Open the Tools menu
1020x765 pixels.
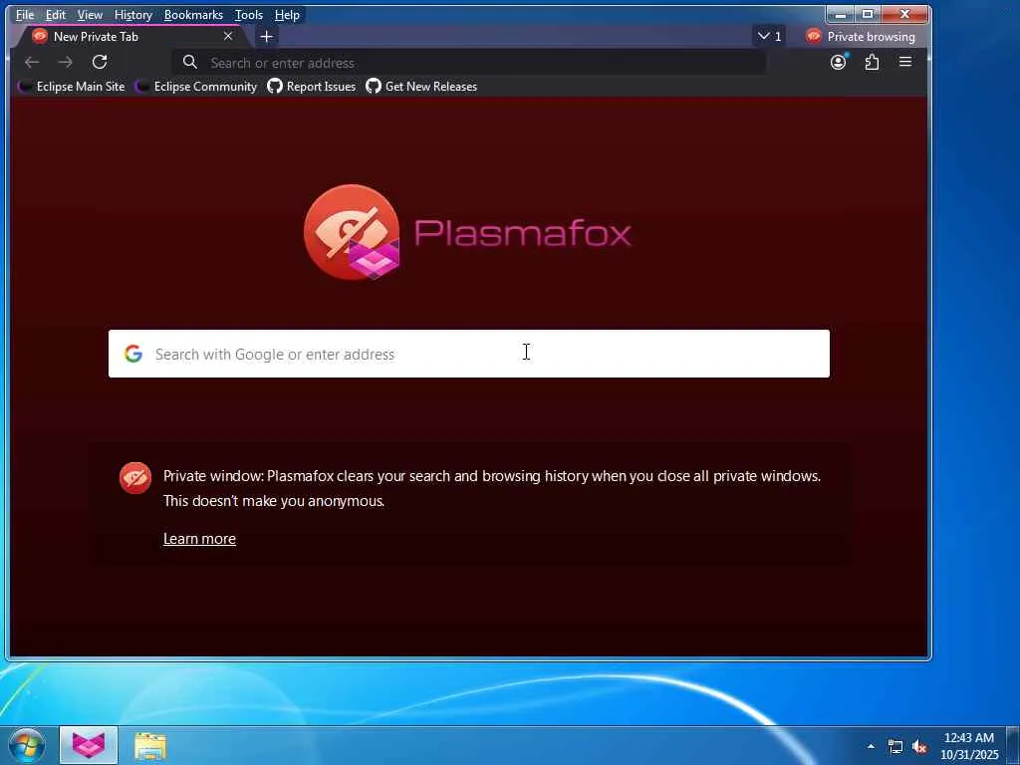tap(248, 14)
